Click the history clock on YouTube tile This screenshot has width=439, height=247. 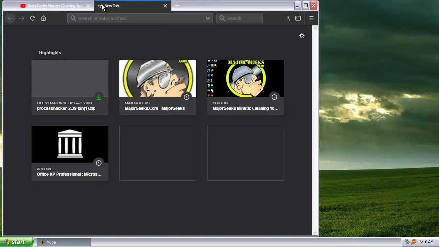coord(274,97)
